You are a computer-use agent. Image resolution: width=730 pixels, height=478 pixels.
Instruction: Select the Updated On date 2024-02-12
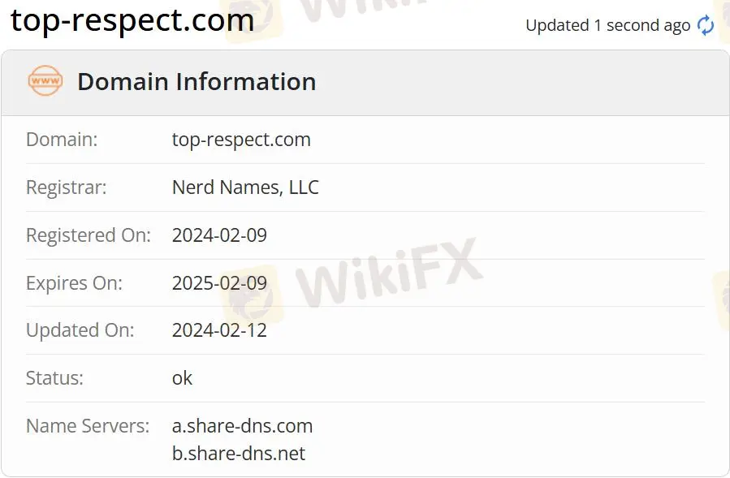coord(219,330)
